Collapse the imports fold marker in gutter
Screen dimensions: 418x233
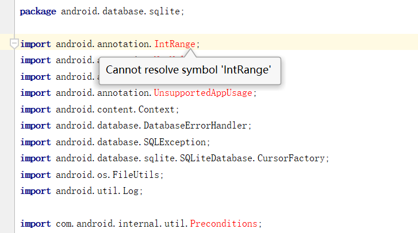[14, 44]
